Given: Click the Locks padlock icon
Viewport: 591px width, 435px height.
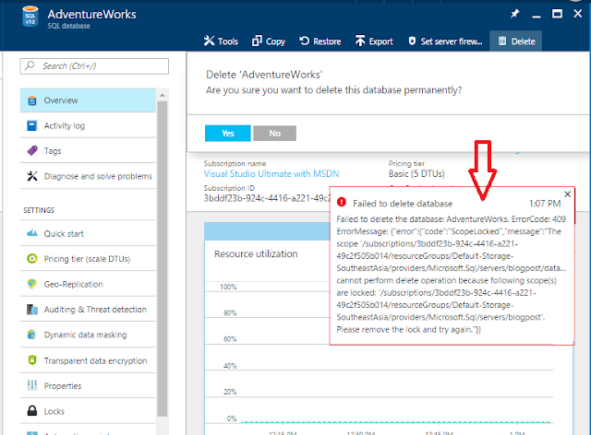Looking at the screenshot, I should point(32,410).
